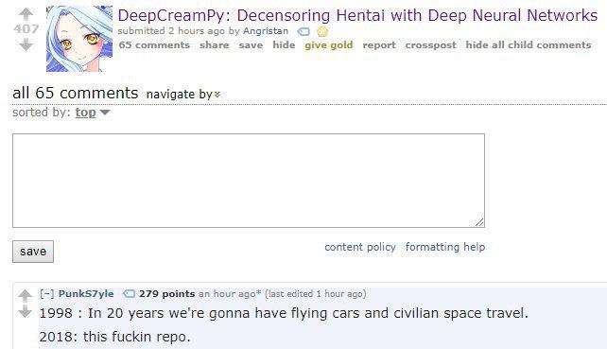The height and width of the screenshot is (349, 607).
Task: Upvote the DeepCreamPy post
Action: coord(26,14)
